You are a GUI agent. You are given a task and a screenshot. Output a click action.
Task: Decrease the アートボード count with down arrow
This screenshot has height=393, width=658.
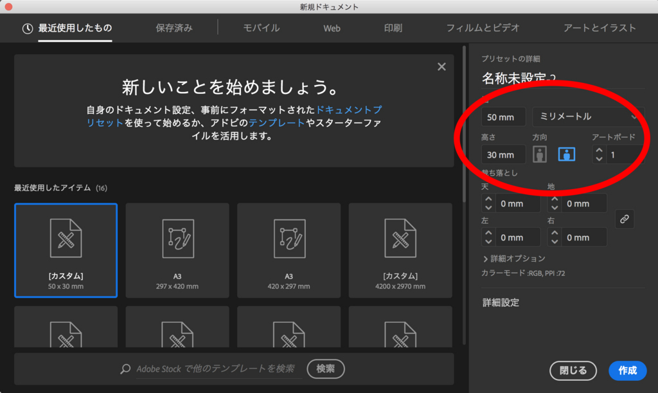click(x=600, y=159)
